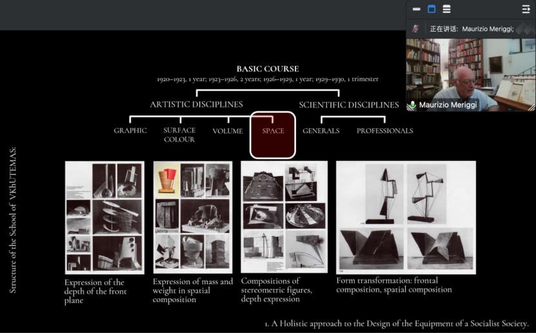536x333 pixels.
Task: Click the '正在讲话: Maurizio Meriggi;' speaking indicator
Action: (471, 29)
